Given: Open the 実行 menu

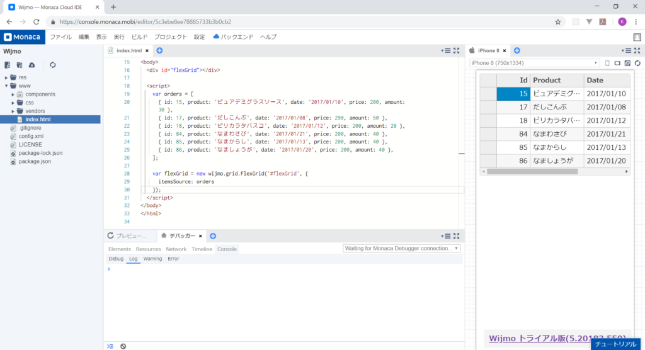Looking at the screenshot, I should click(x=119, y=37).
